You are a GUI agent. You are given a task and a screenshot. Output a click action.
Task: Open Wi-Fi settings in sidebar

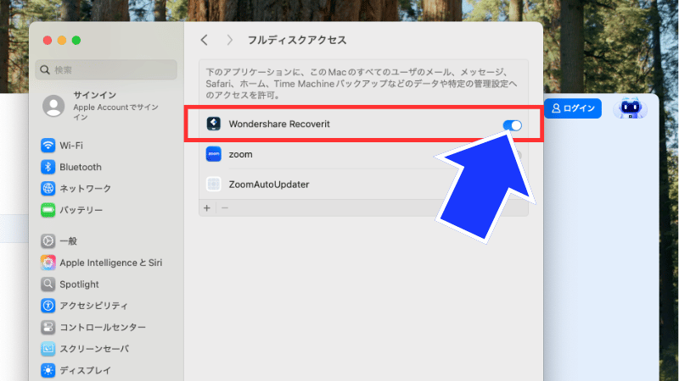(71, 146)
